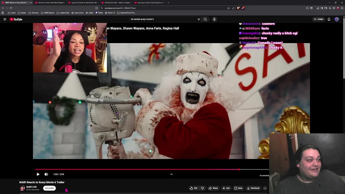Click the share page icon in address bar
The image size is (345, 194).
(233, 8)
